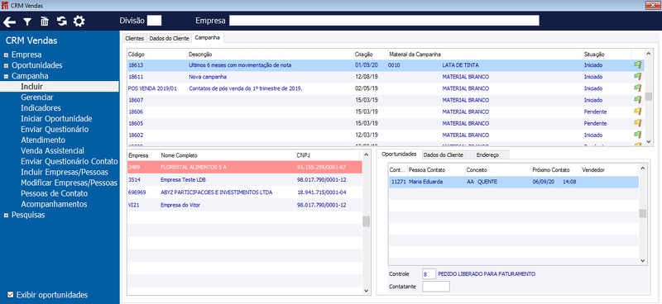Open the filter funnel tool
The height and width of the screenshot is (304, 662).
(27, 21)
